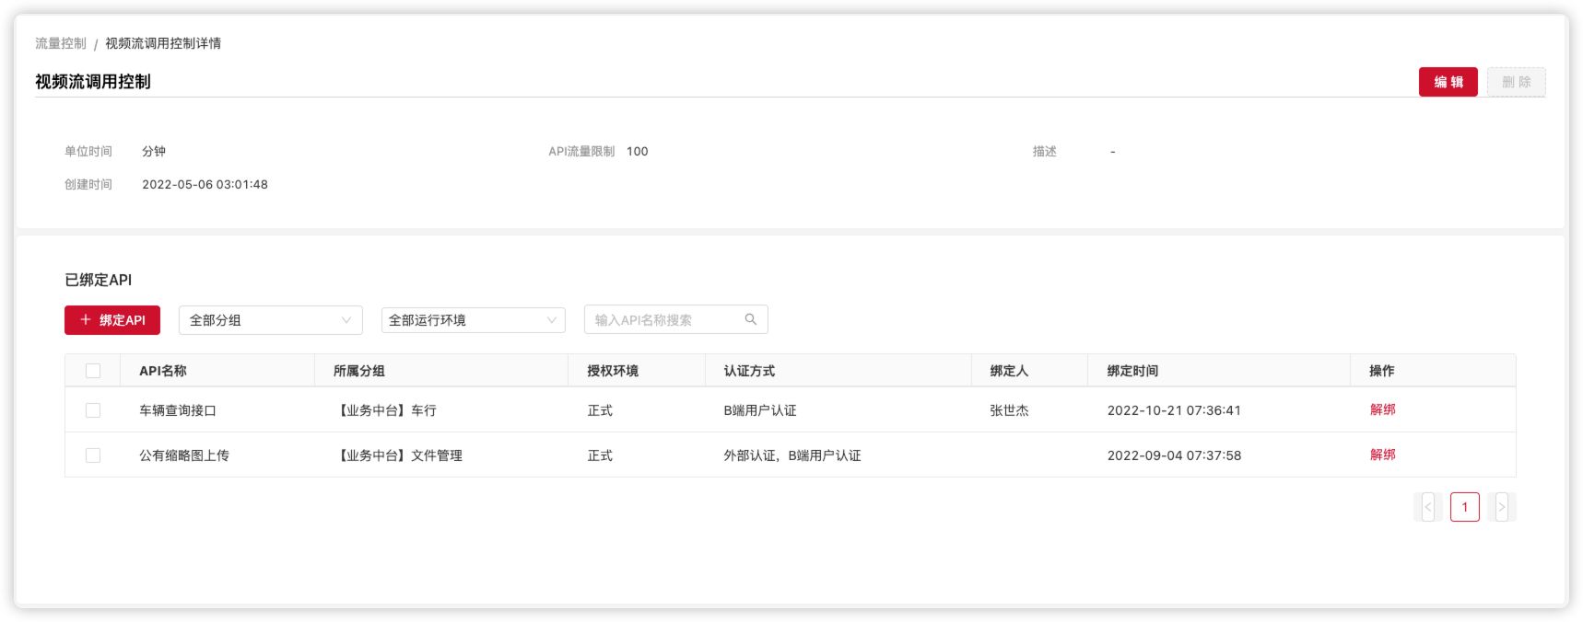Focus the API名称 search field
The height and width of the screenshot is (622, 1583).
pos(663,320)
